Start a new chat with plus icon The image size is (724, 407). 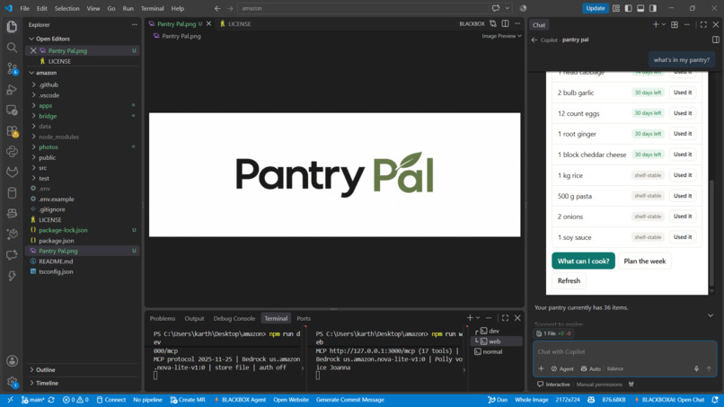655,24
